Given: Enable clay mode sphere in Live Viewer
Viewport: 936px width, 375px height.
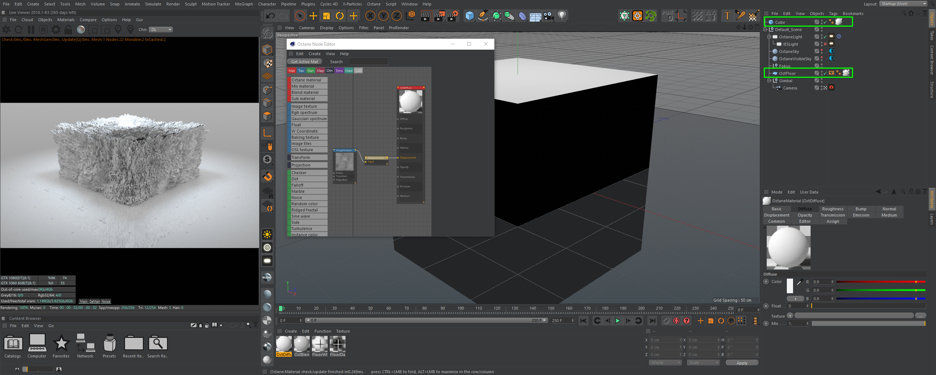Looking at the screenshot, I should tap(81, 30).
